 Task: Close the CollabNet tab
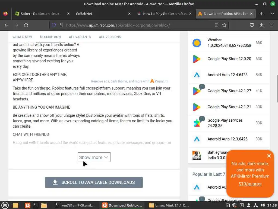(x=129, y=14)
